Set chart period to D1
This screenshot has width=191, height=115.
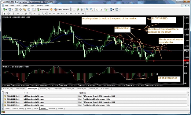(75, 13)
